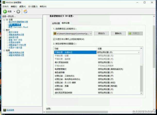Click the grey Forward arrow icon
The image size is (157, 115).
[18, 12]
